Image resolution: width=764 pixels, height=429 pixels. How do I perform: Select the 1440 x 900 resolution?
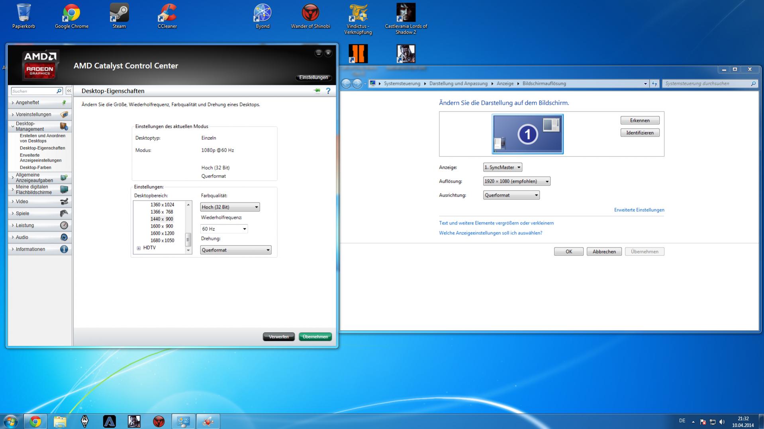pos(162,219)
